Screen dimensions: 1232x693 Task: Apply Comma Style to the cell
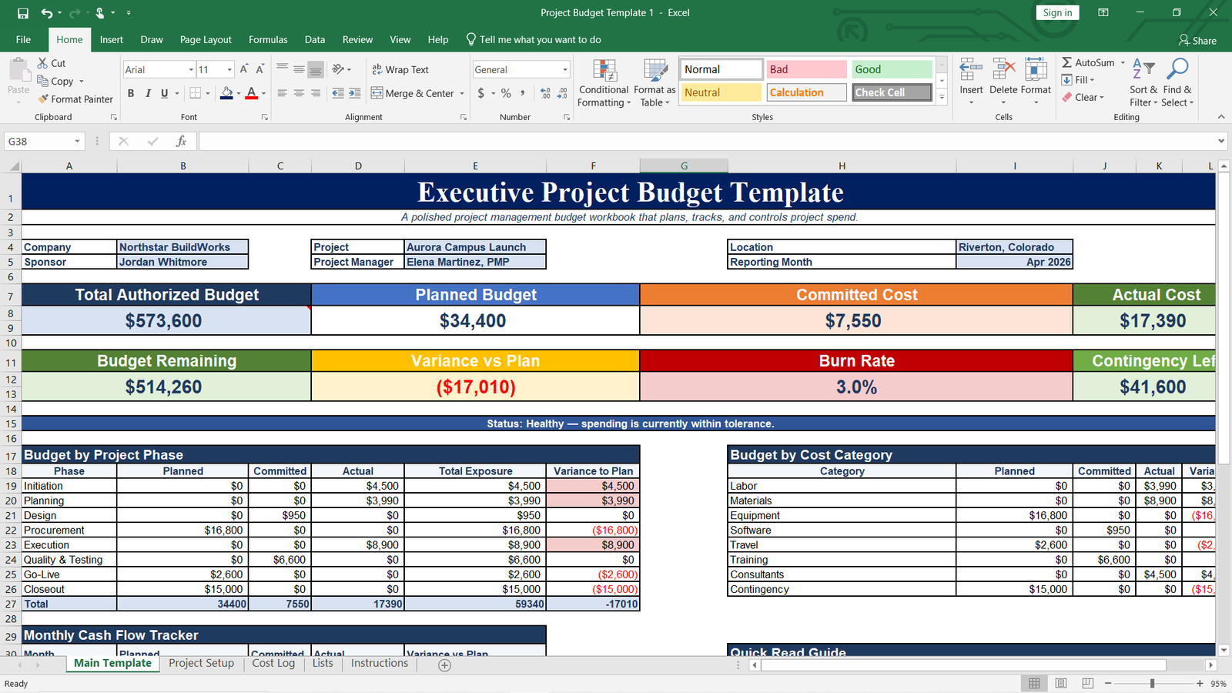pyautogui.click(x=523, y=93)
